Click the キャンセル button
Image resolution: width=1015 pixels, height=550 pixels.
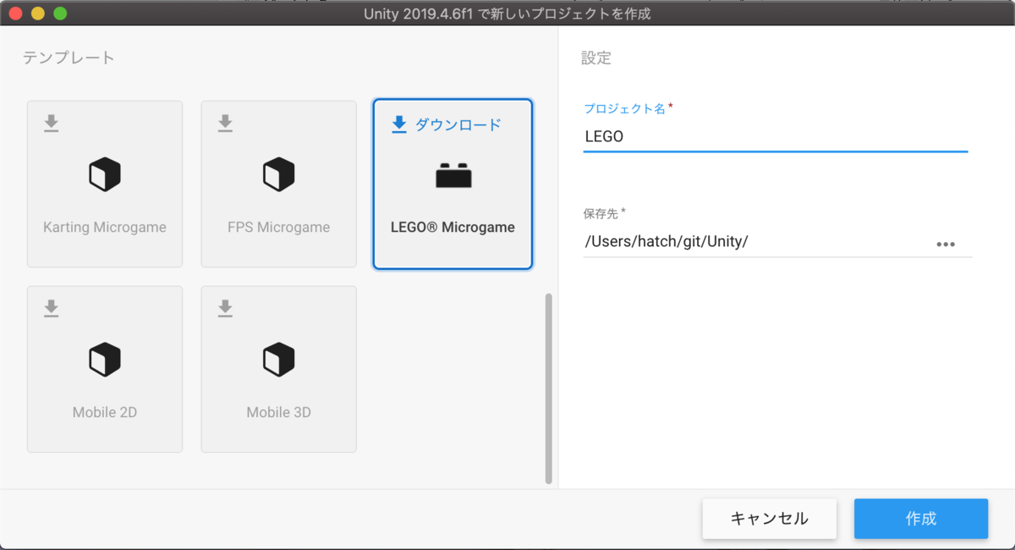coord(769,519)
